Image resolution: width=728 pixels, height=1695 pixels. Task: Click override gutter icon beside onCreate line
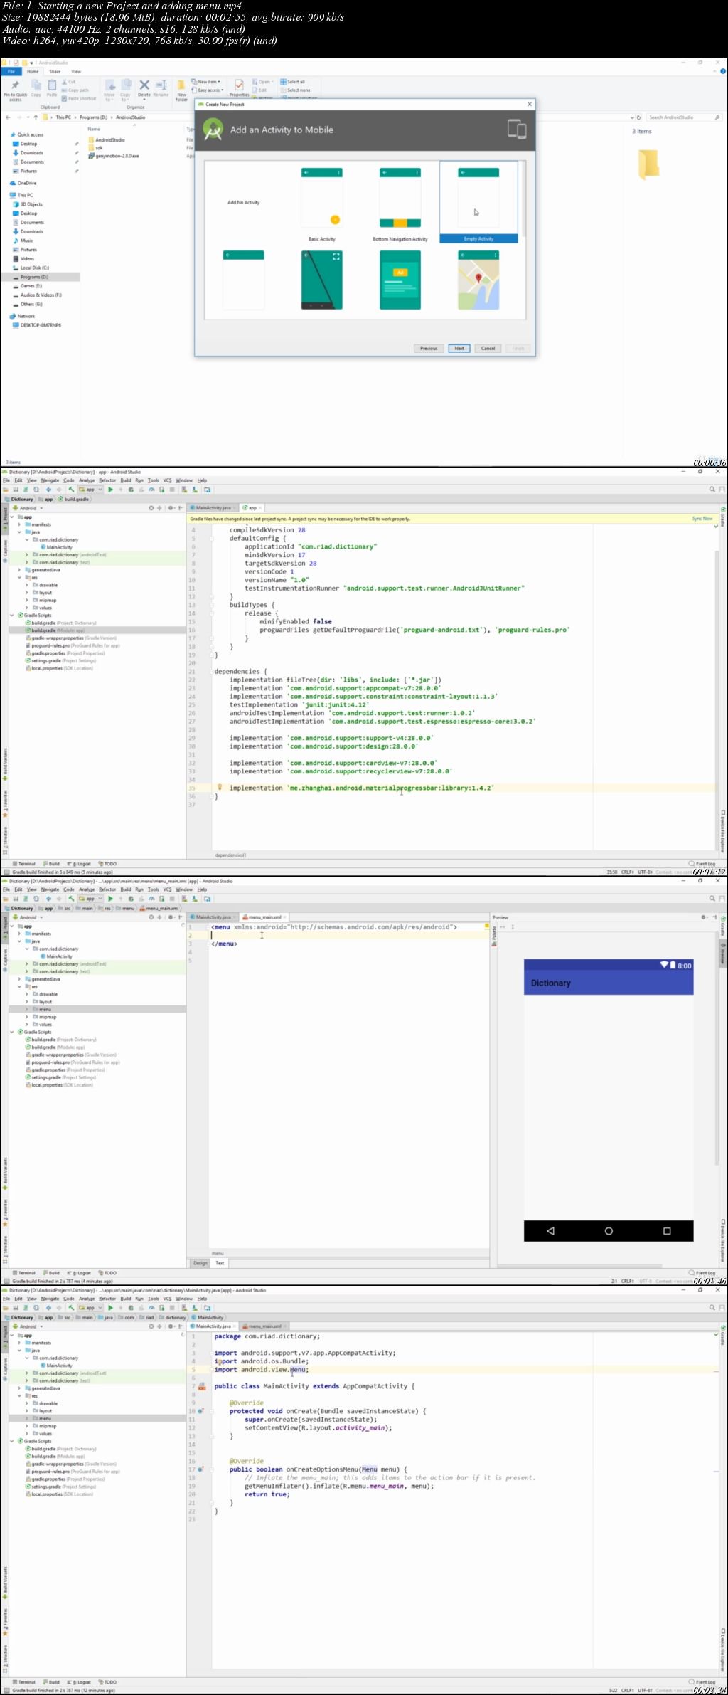(x=200, y=1411)
